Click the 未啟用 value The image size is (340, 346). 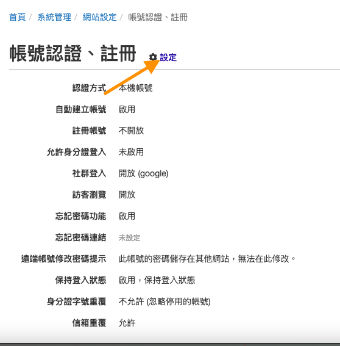(x=131, y=152)
